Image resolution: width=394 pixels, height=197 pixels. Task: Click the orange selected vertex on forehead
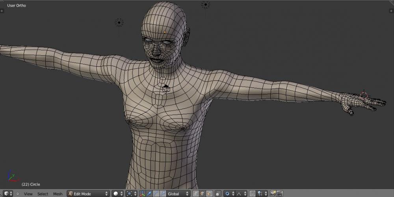pos(165,32)
